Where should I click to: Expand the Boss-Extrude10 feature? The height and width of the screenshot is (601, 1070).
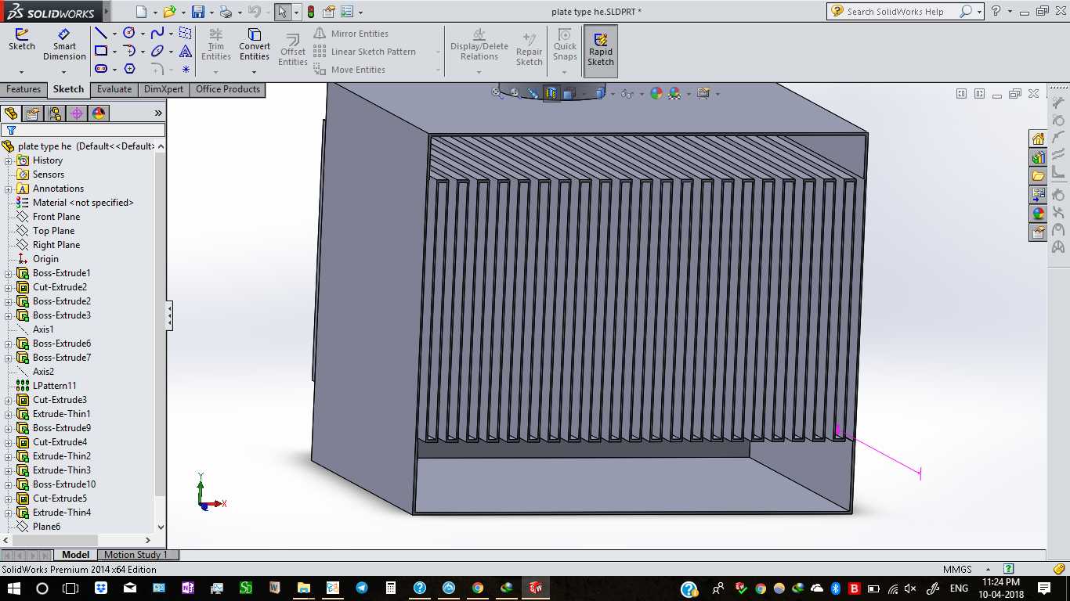9,484
